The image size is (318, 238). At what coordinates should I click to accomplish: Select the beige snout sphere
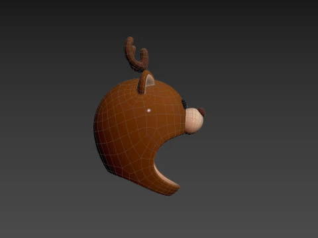(193, 121)
